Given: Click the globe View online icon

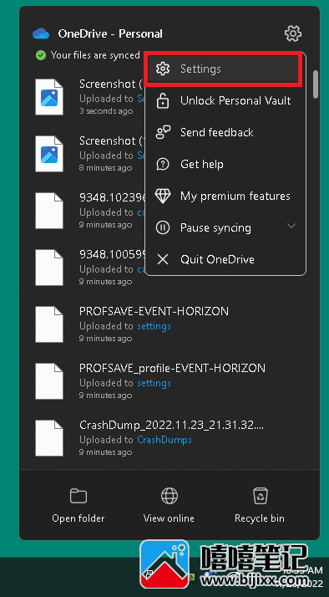Looking at the screenshot, I should coord(170,496).
